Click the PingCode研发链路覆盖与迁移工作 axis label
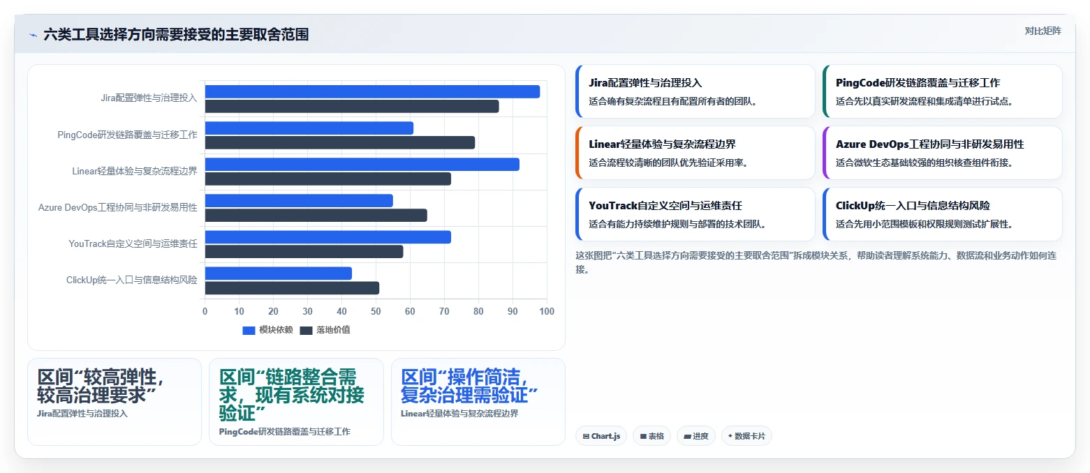1090x473 pixels. pyautogui.click(x=127, y=135)
